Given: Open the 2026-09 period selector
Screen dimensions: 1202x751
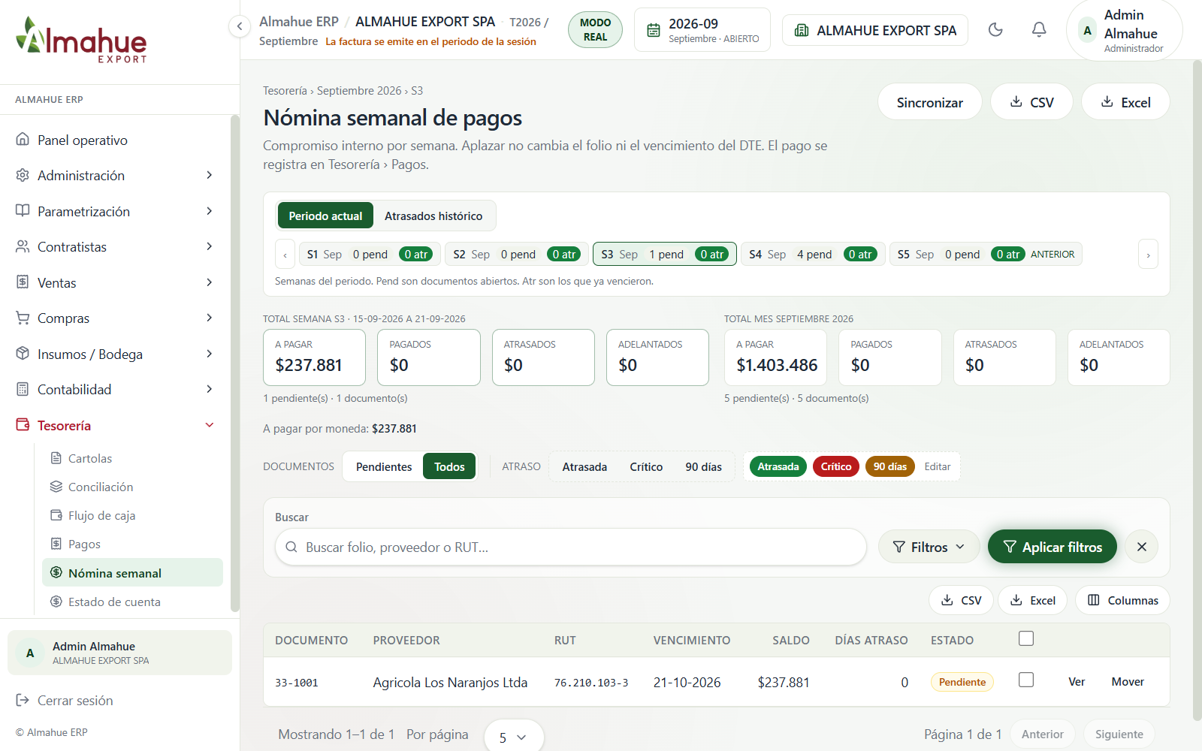Looking at the screenshot, I should (x=702, y=30).
